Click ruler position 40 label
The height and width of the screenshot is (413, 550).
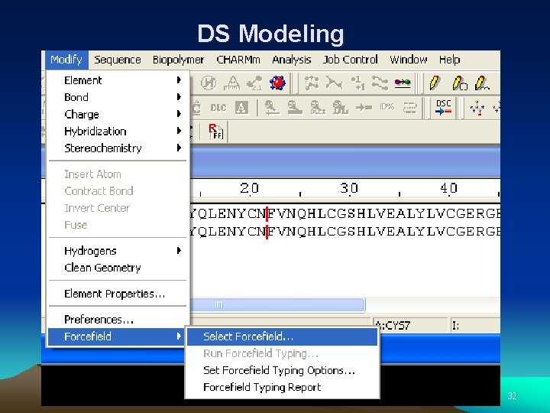click(x=448, y=189)
